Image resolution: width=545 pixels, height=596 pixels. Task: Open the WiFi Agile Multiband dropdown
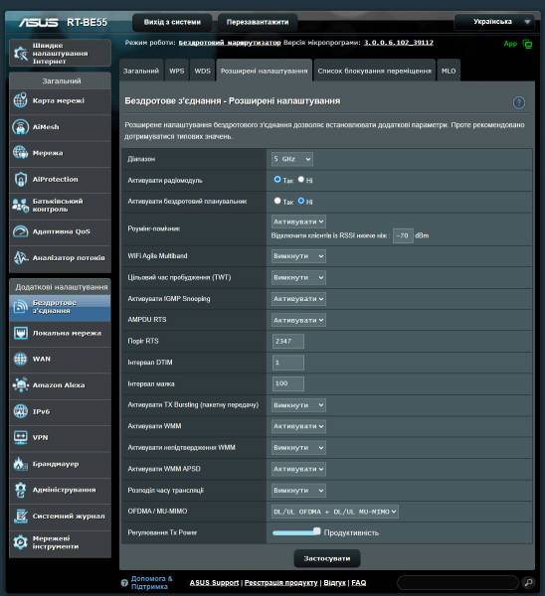point(298,256)
